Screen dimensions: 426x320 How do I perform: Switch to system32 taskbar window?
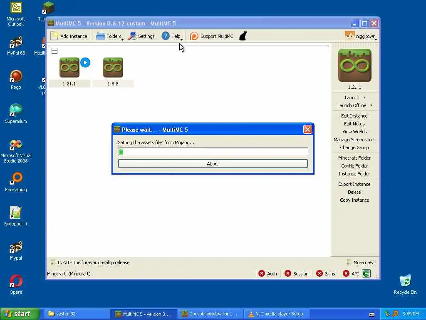(x=77, y=314)
